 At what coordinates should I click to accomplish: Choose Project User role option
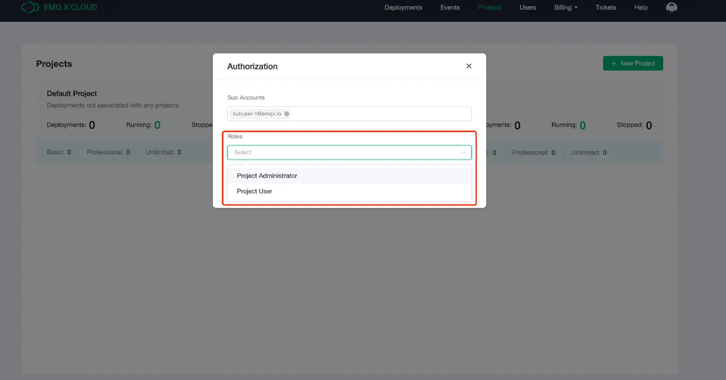click(254, 191)
